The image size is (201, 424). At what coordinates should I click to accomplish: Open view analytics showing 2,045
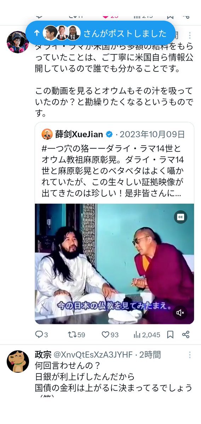point(147,335)
